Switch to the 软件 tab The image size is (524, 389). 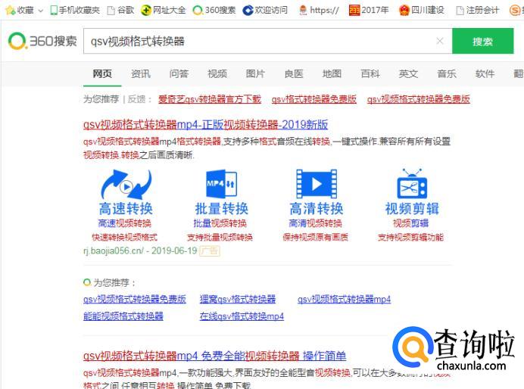tap(485, 73)
